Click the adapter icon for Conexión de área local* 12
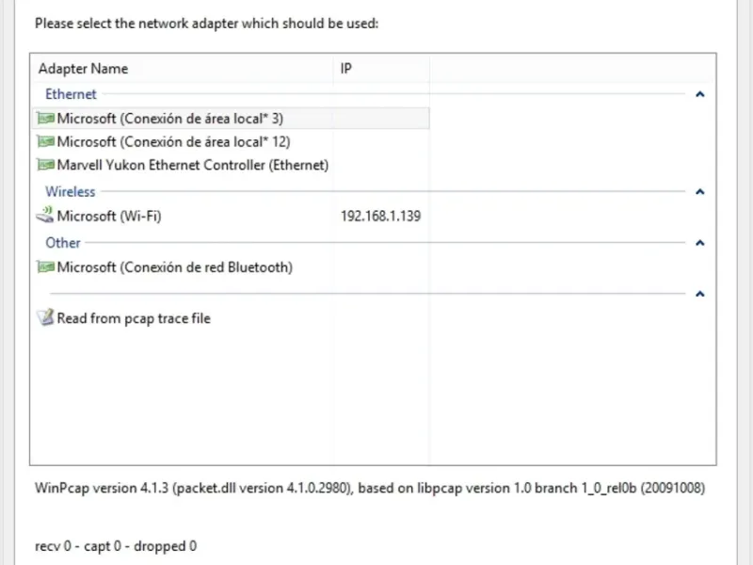This screenshot has width=753, height=565. [45, 142]
